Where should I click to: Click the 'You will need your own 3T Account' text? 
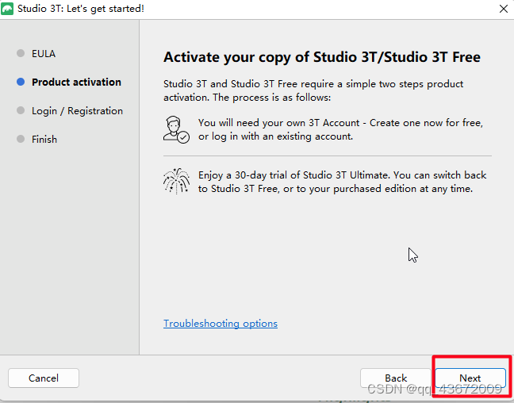click(340, 129)
